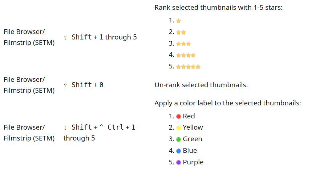The height and width of the screenshot is (172, 328).
Task: Click the red color label dot
Action: [x=179, y=116]
